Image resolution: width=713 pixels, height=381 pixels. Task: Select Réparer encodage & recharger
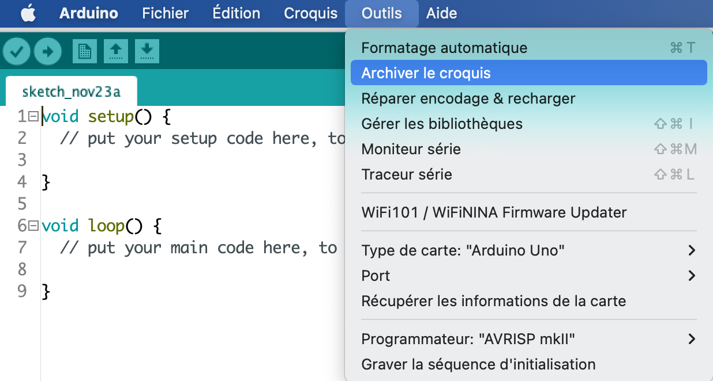pos(528,98)
